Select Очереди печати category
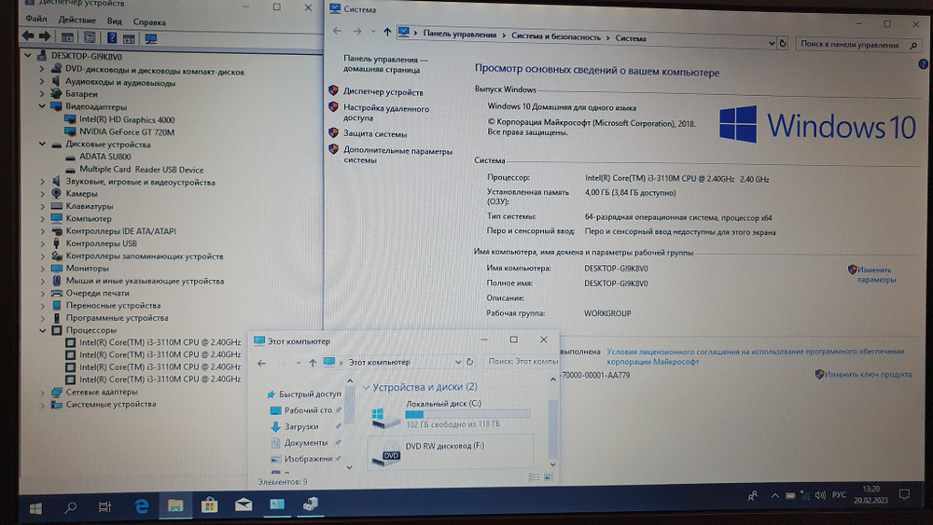This screenshot has width=933, height=525. tap(98, 293)
